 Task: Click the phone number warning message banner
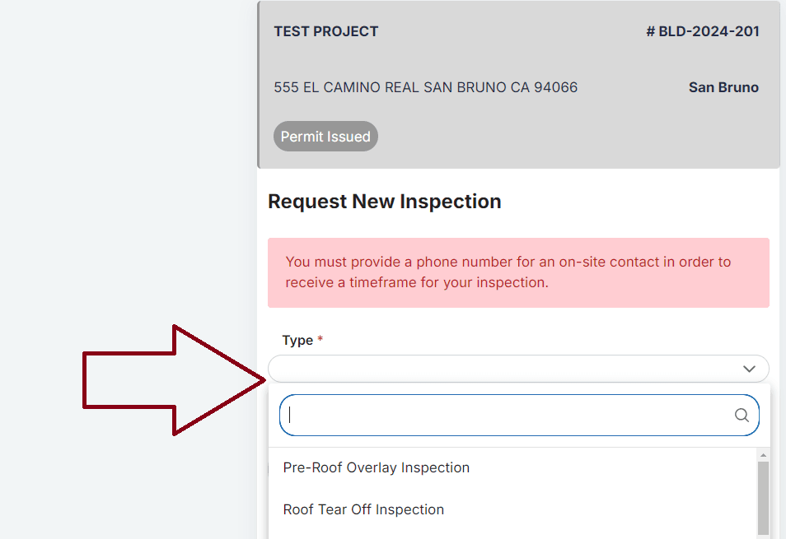[517, 272]
